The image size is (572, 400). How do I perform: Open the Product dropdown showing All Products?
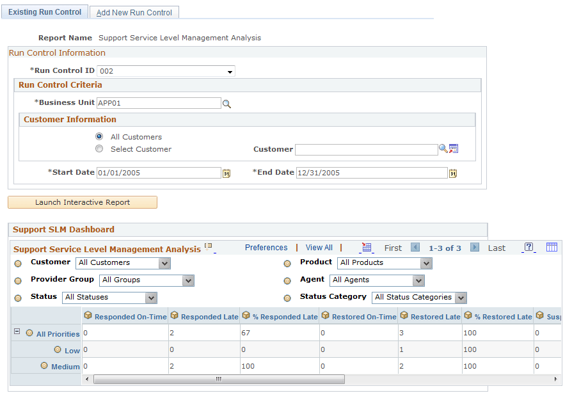(x=426, y=263)
